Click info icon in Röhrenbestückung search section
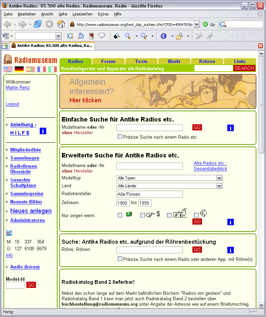This screenshot has height=317, width=266. (230, 250)
